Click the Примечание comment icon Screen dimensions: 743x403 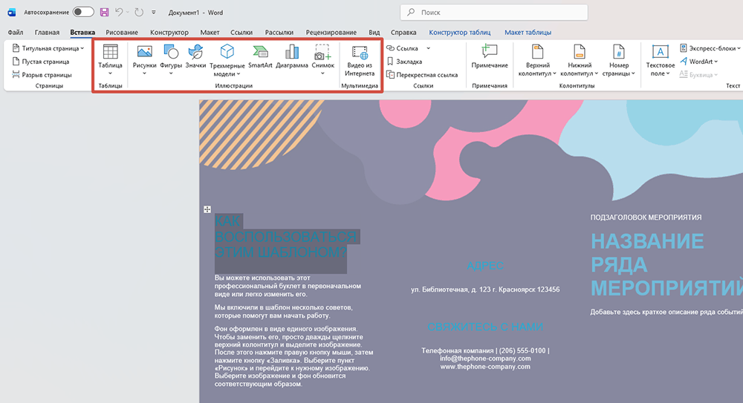[490, 52]
